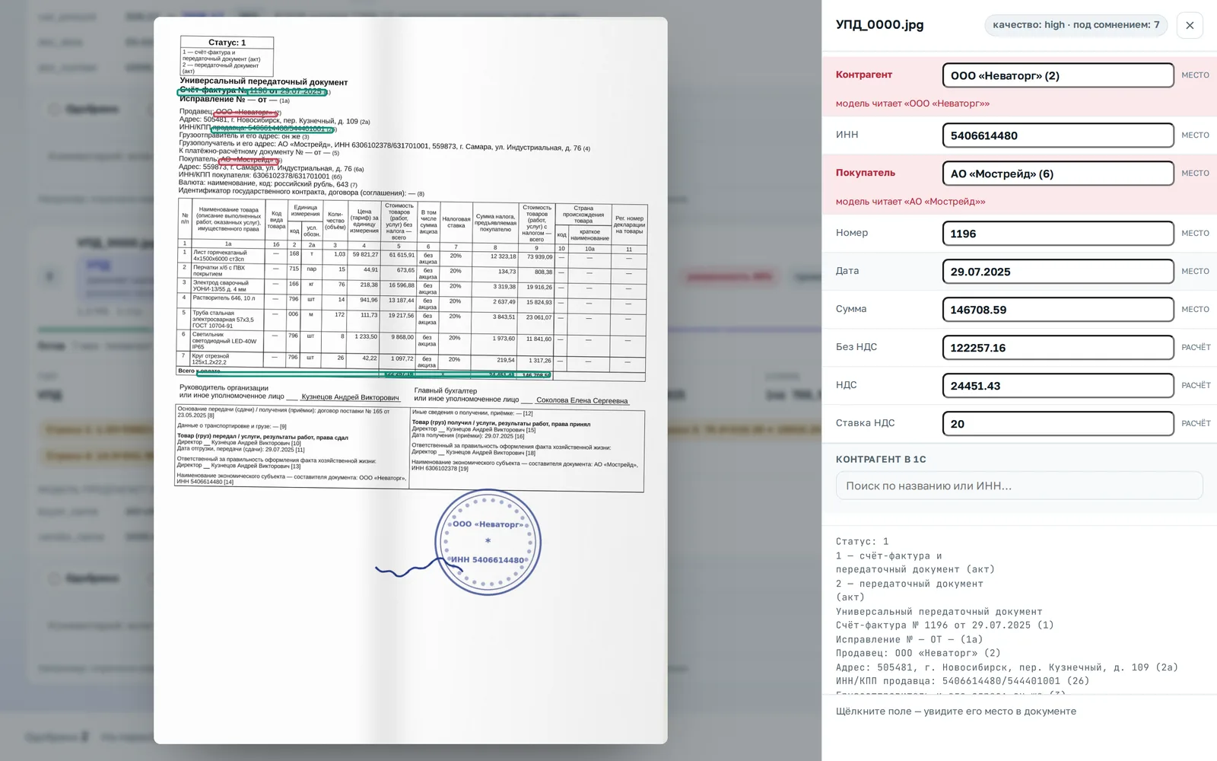Edit the Без НДС field 122257.16
The width and height of the screenshot is (1217, 761).
(x=1058, y=348)
